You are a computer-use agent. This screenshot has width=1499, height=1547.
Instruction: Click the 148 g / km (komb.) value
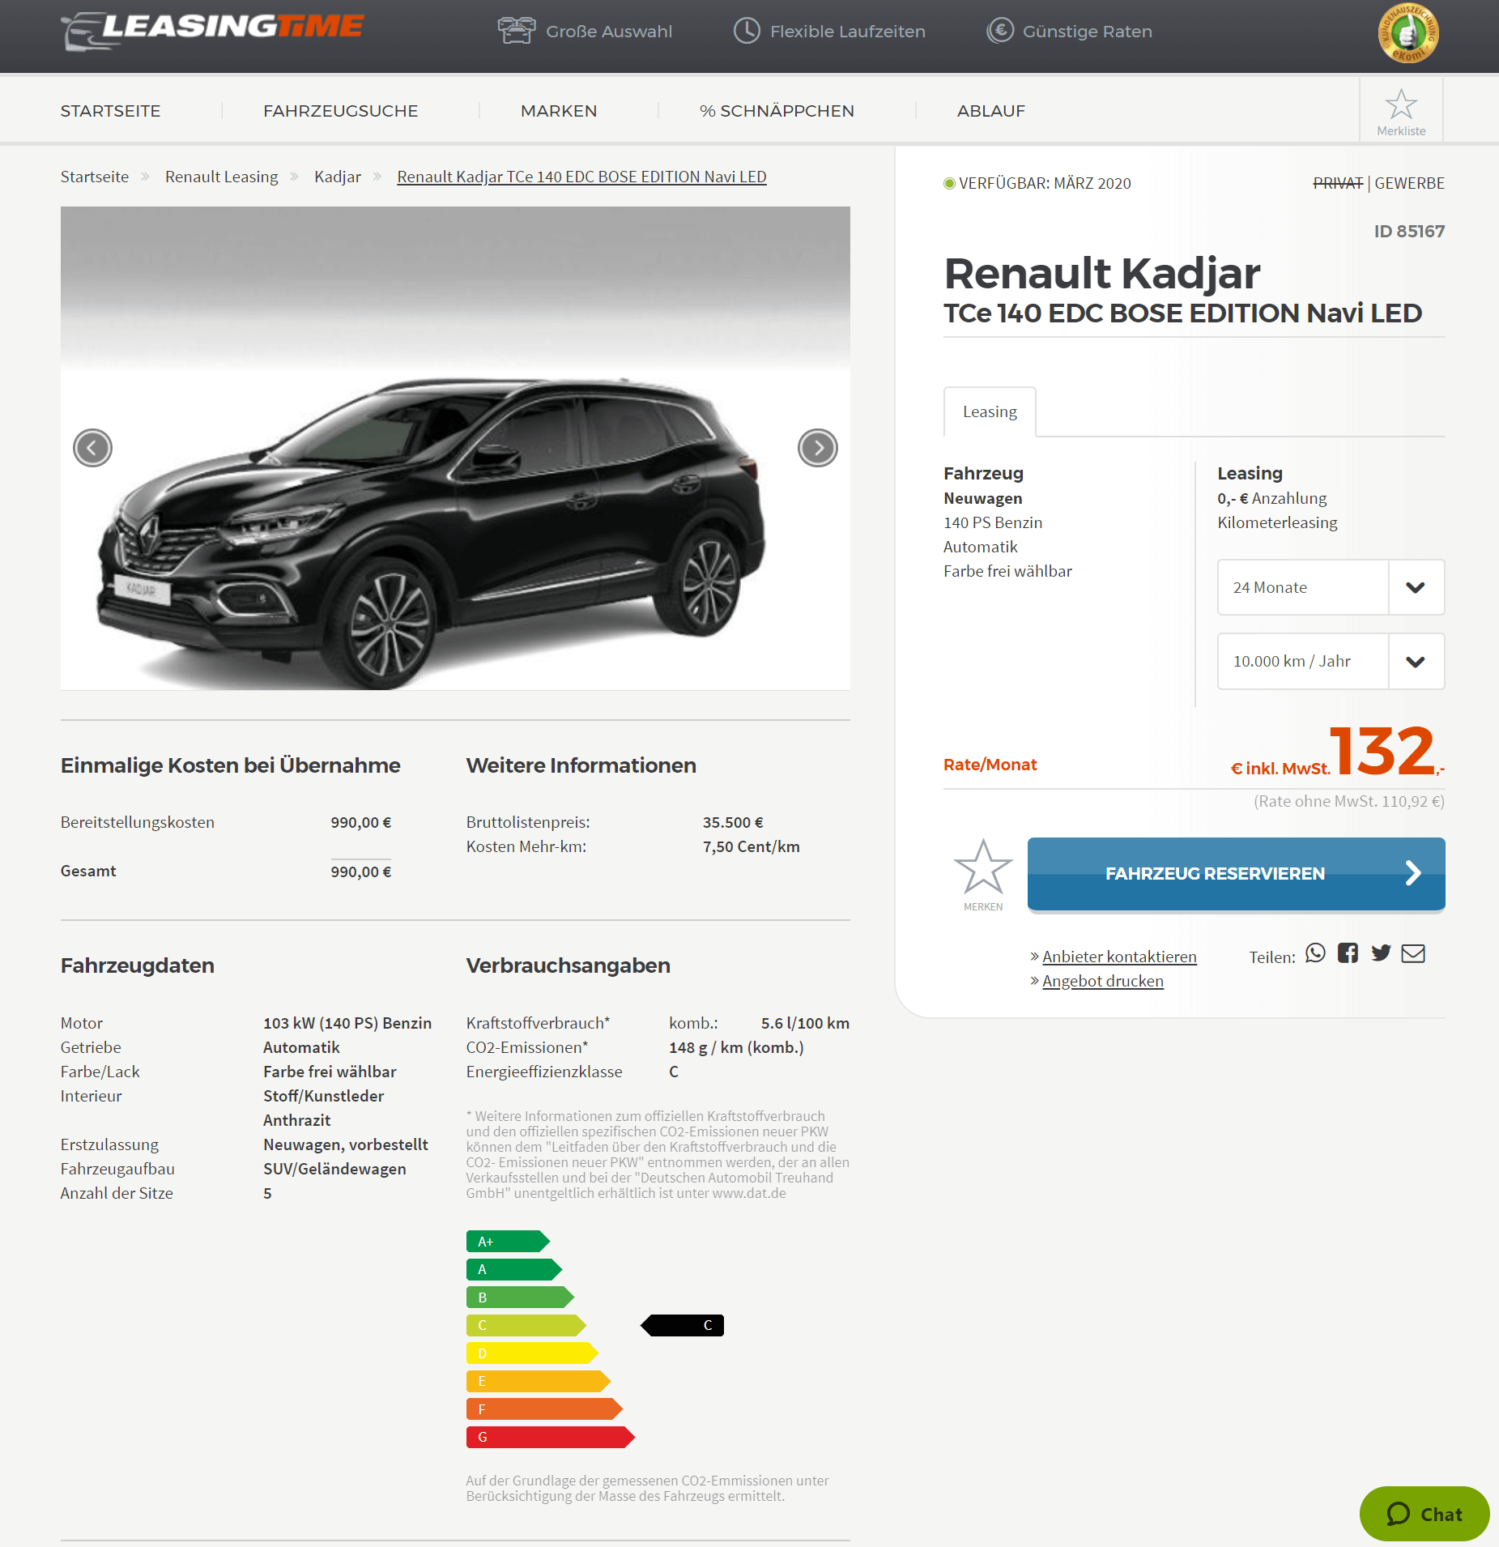736,1047
